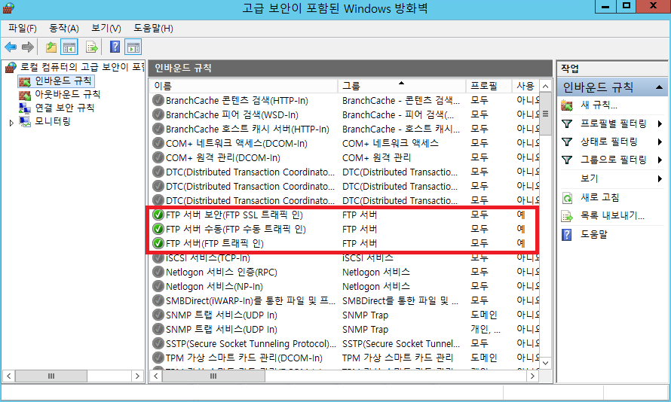
Task: Open the 도움말(H) menu
Action: [x=153, y=28]
